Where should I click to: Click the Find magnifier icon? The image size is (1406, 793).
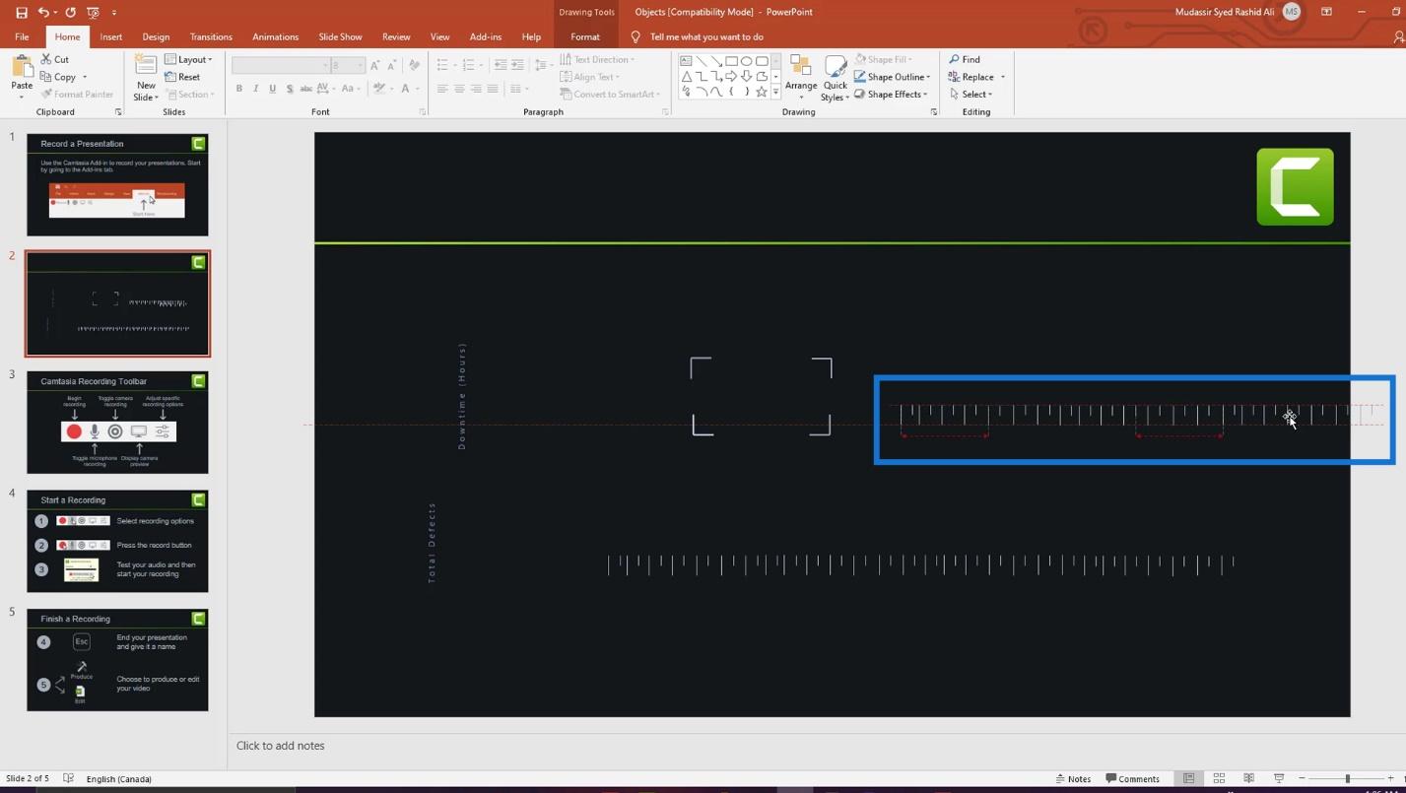pyautogui.click(x=954, y=59)
